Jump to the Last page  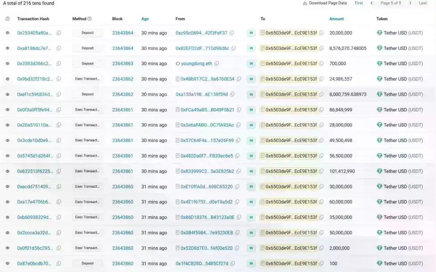(x=423, y=3)
